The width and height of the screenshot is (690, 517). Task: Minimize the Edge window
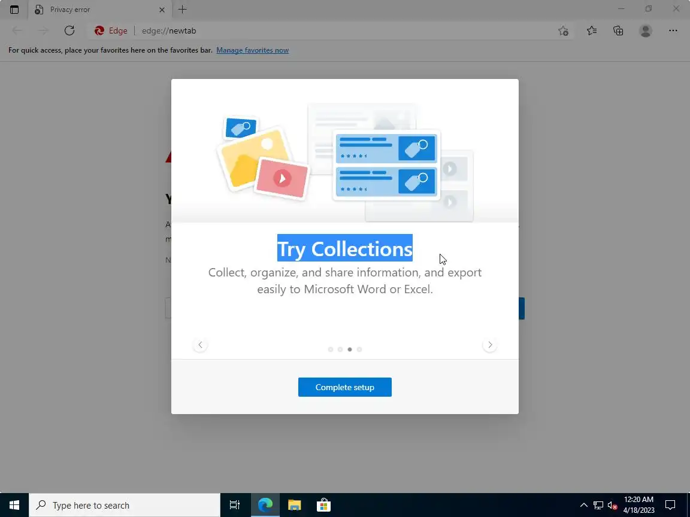[621, 9]
